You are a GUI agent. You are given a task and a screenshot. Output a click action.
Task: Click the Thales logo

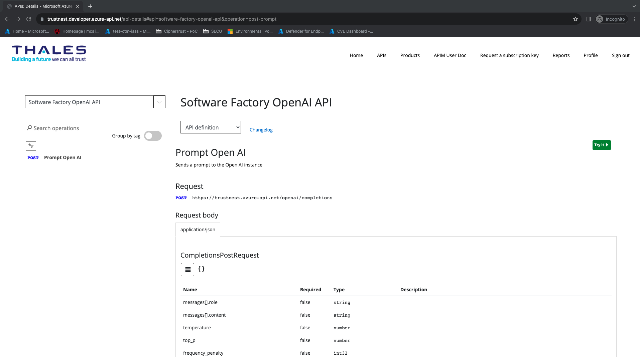[x=49, y=54]
